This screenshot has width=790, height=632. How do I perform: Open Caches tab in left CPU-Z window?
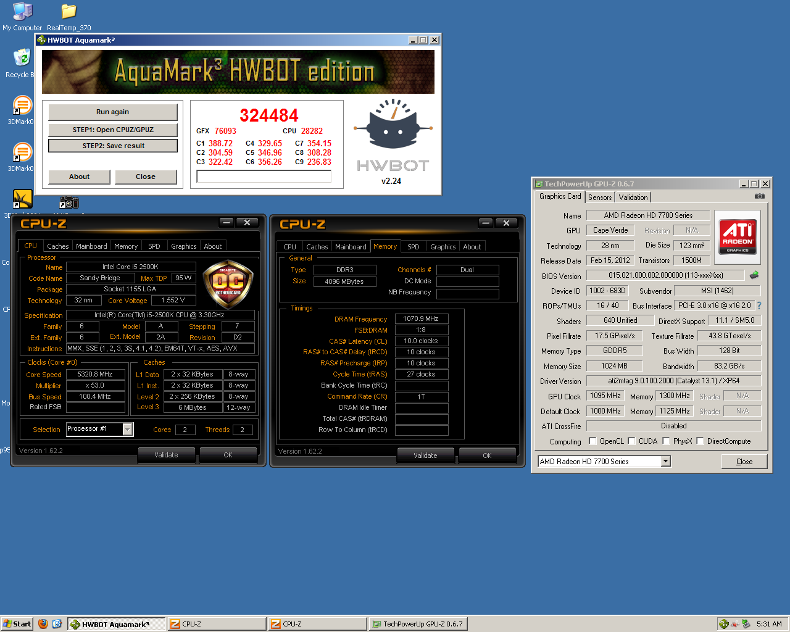pos(58,246)
